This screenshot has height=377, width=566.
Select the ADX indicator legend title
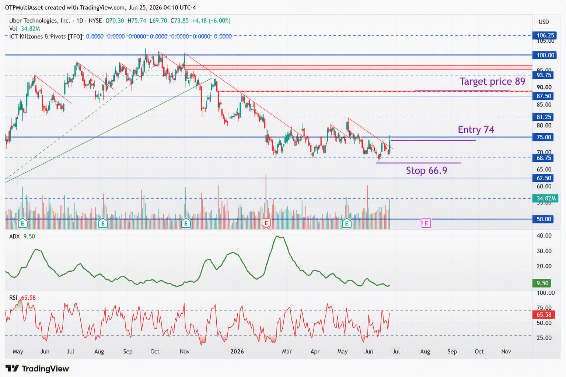14,236
